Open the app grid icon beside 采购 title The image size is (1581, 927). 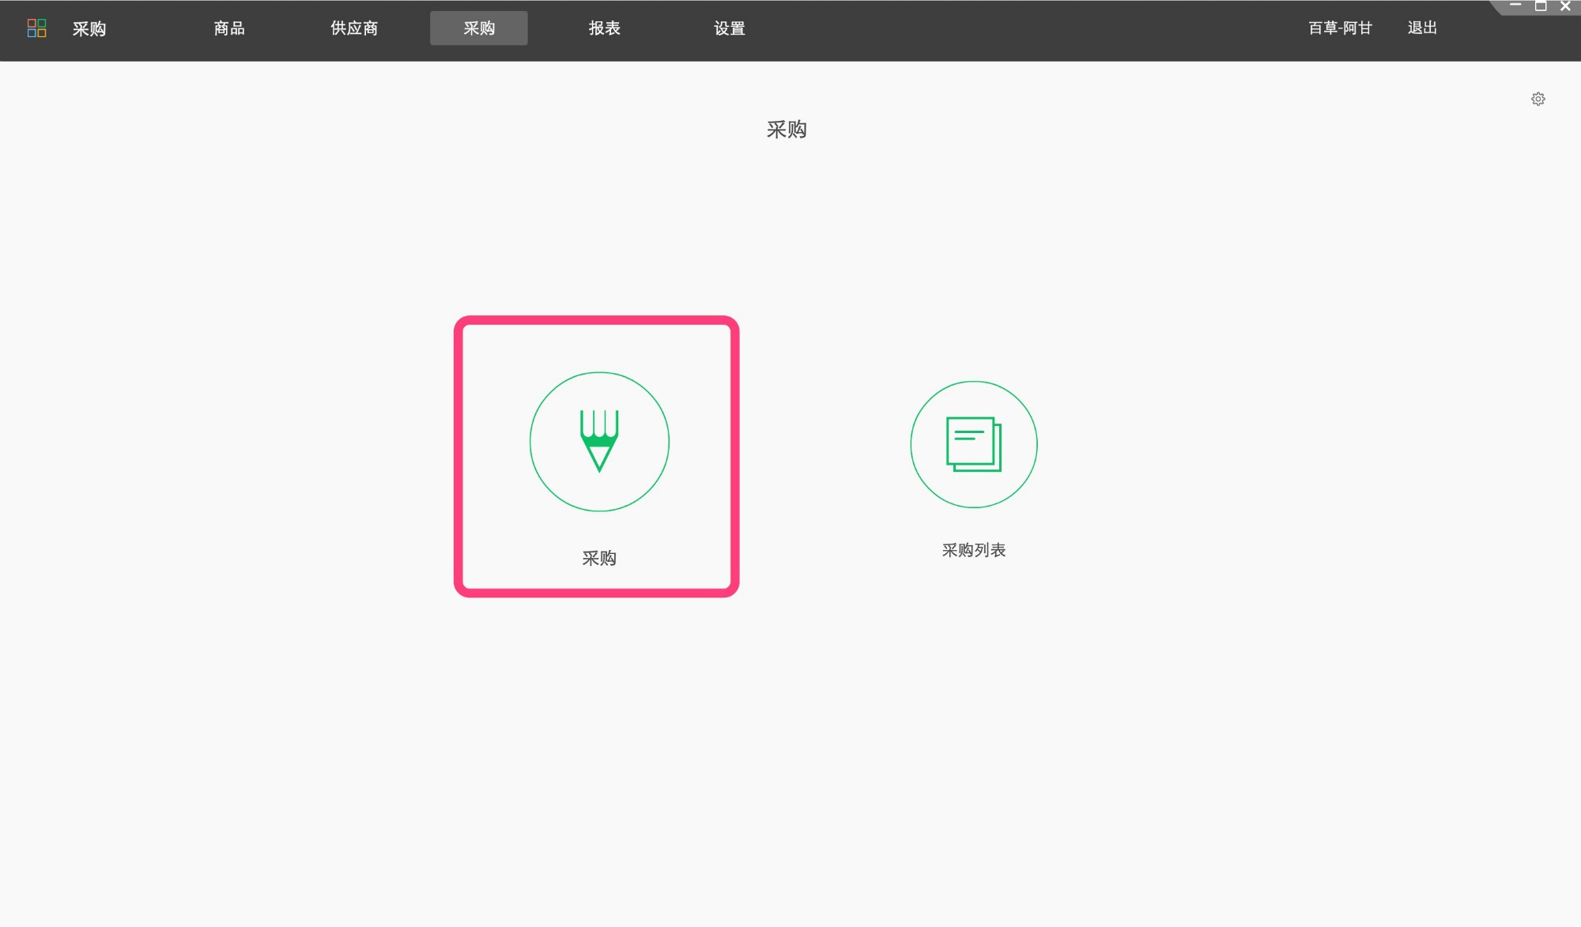tap(37, 28)
